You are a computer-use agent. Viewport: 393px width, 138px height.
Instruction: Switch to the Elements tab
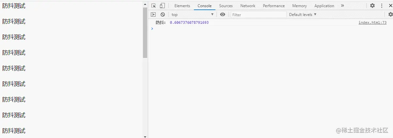(182, 6)
